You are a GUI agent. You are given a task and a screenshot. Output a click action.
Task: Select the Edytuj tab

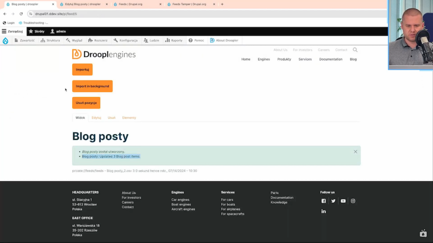(x=96, y=117)
